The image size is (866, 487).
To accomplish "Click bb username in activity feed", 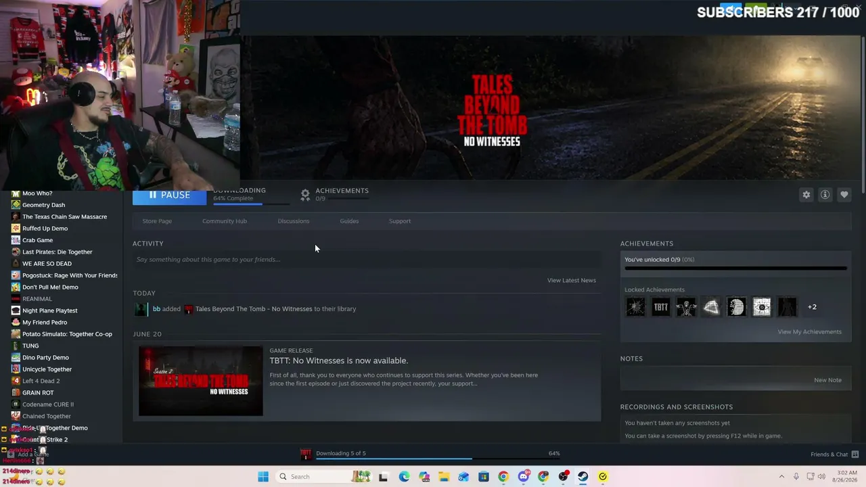I will pyautogui.click(x=156, y=309).
